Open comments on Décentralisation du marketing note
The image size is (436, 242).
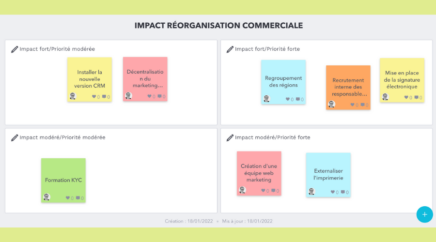(x=159, y=96)
